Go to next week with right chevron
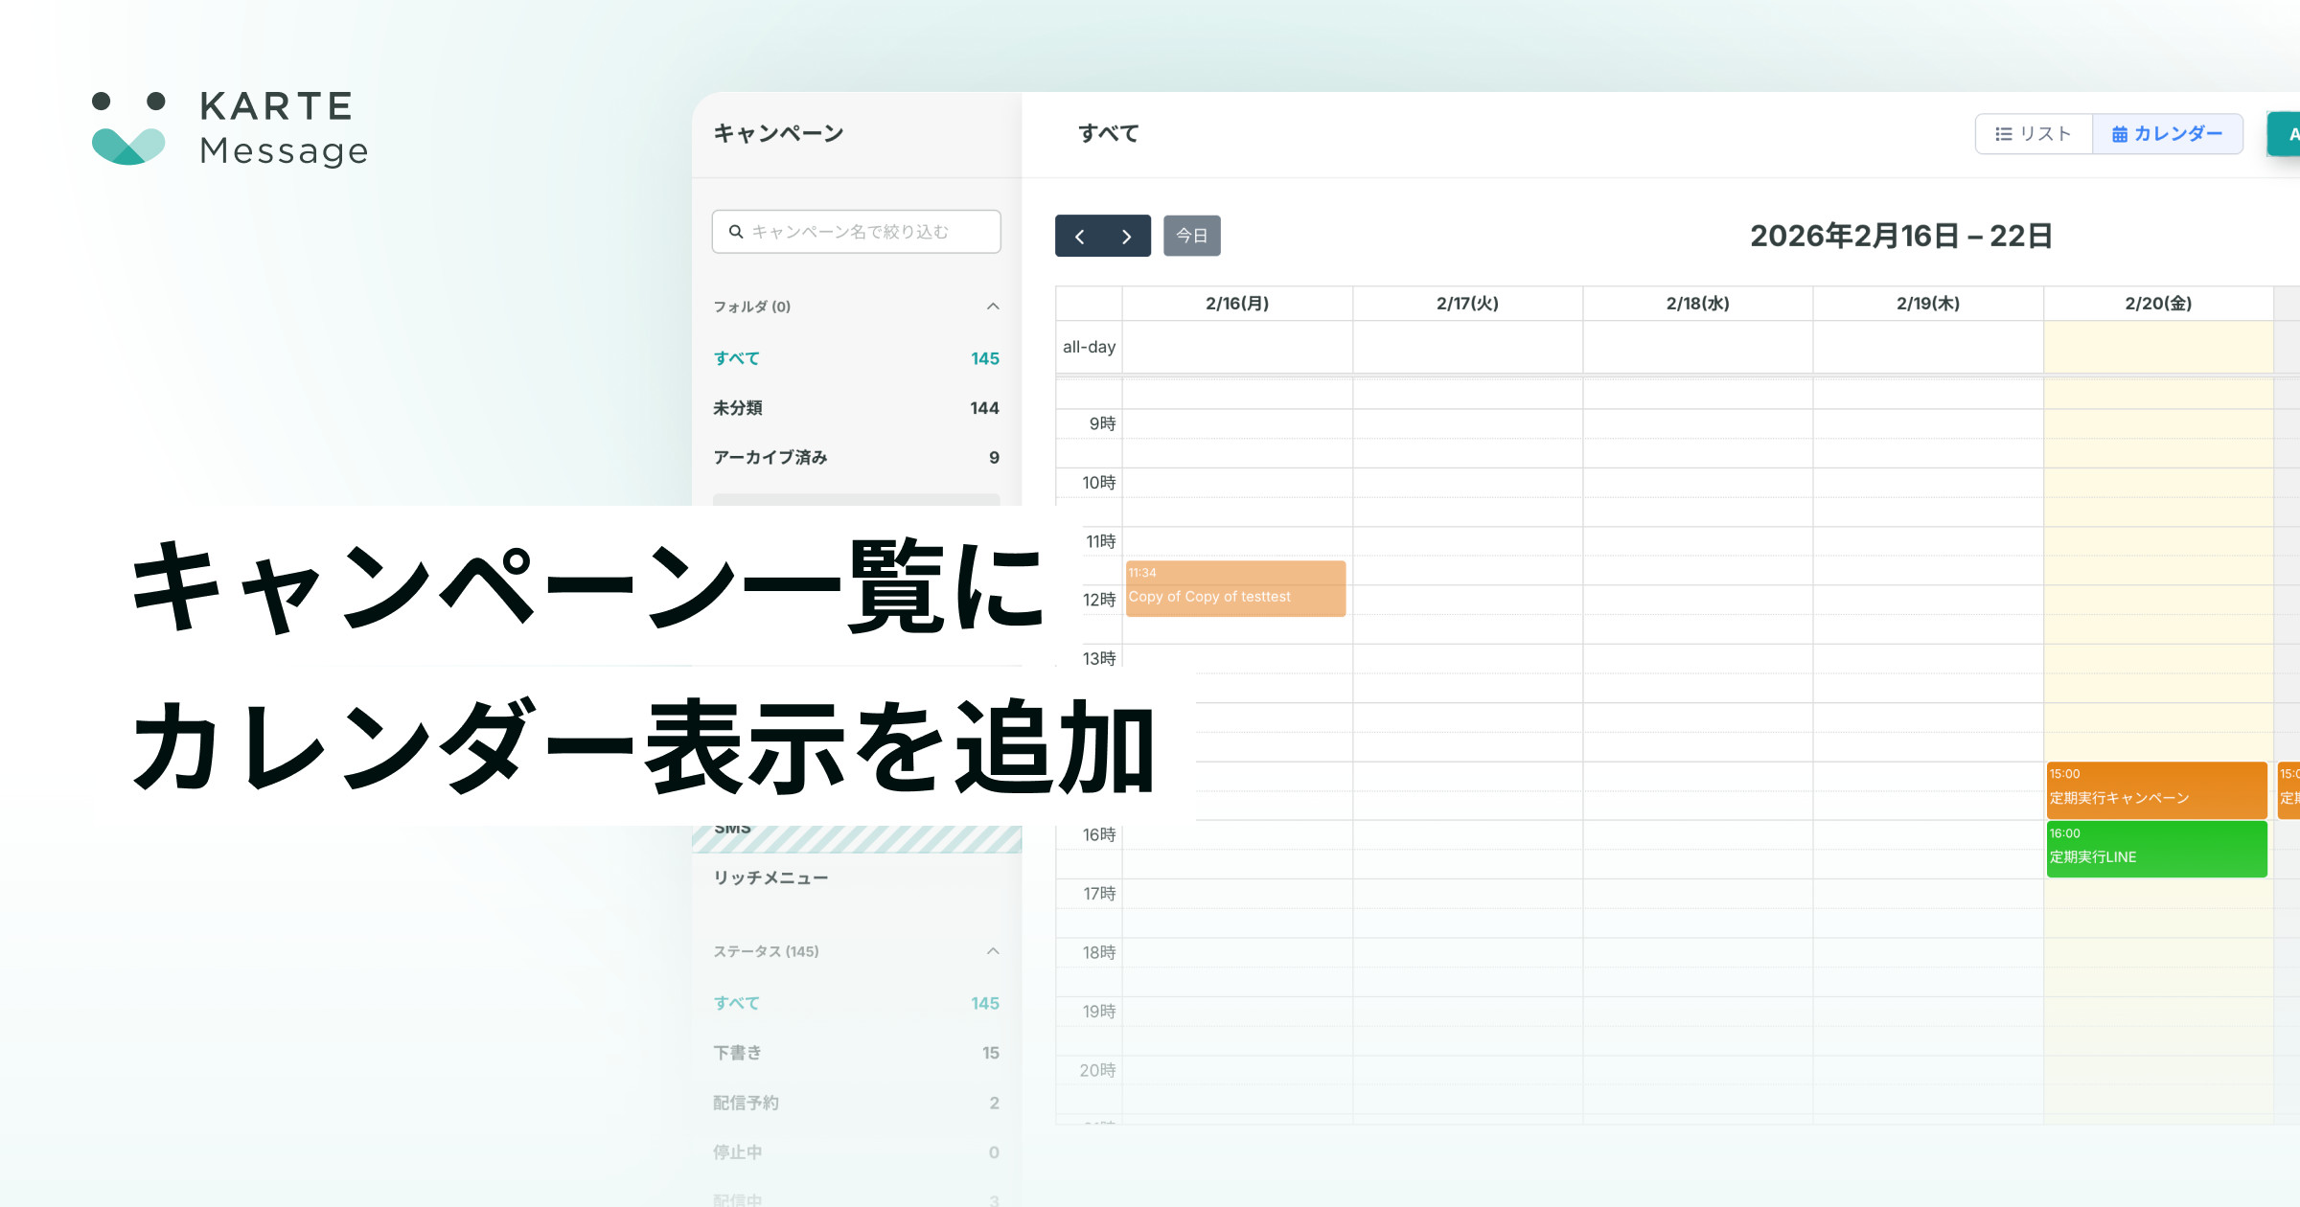Screen dimensions: 2300x1207 1126,236
